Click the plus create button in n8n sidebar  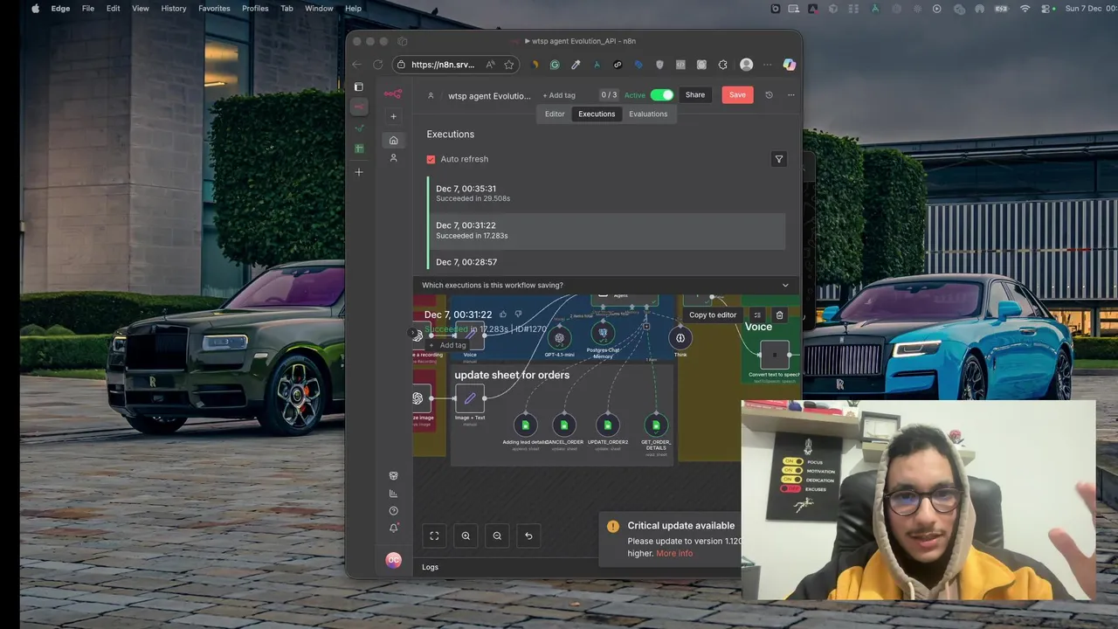[393, 116]
